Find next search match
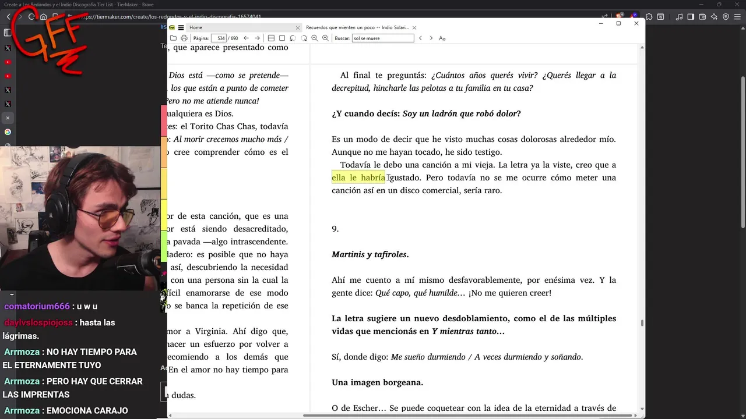 (x=431, y=38)
